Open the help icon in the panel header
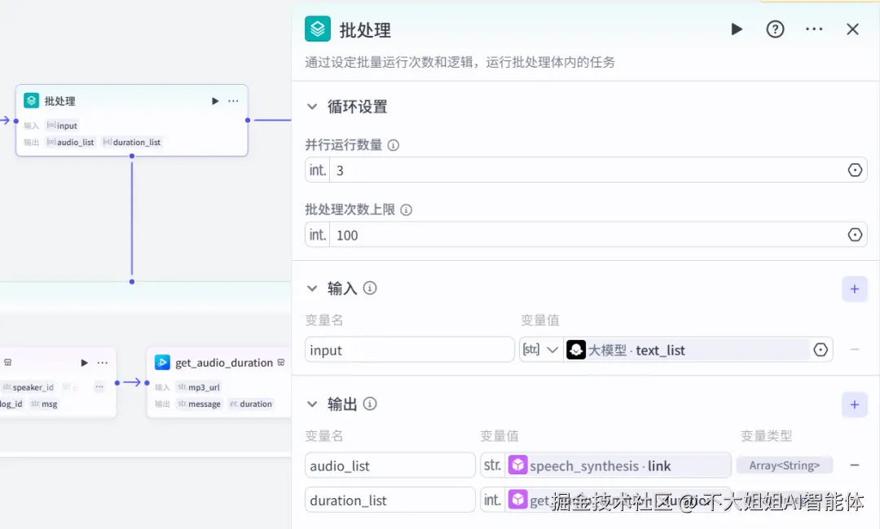This screenshot has height=529, width=880. pos(775,29)
